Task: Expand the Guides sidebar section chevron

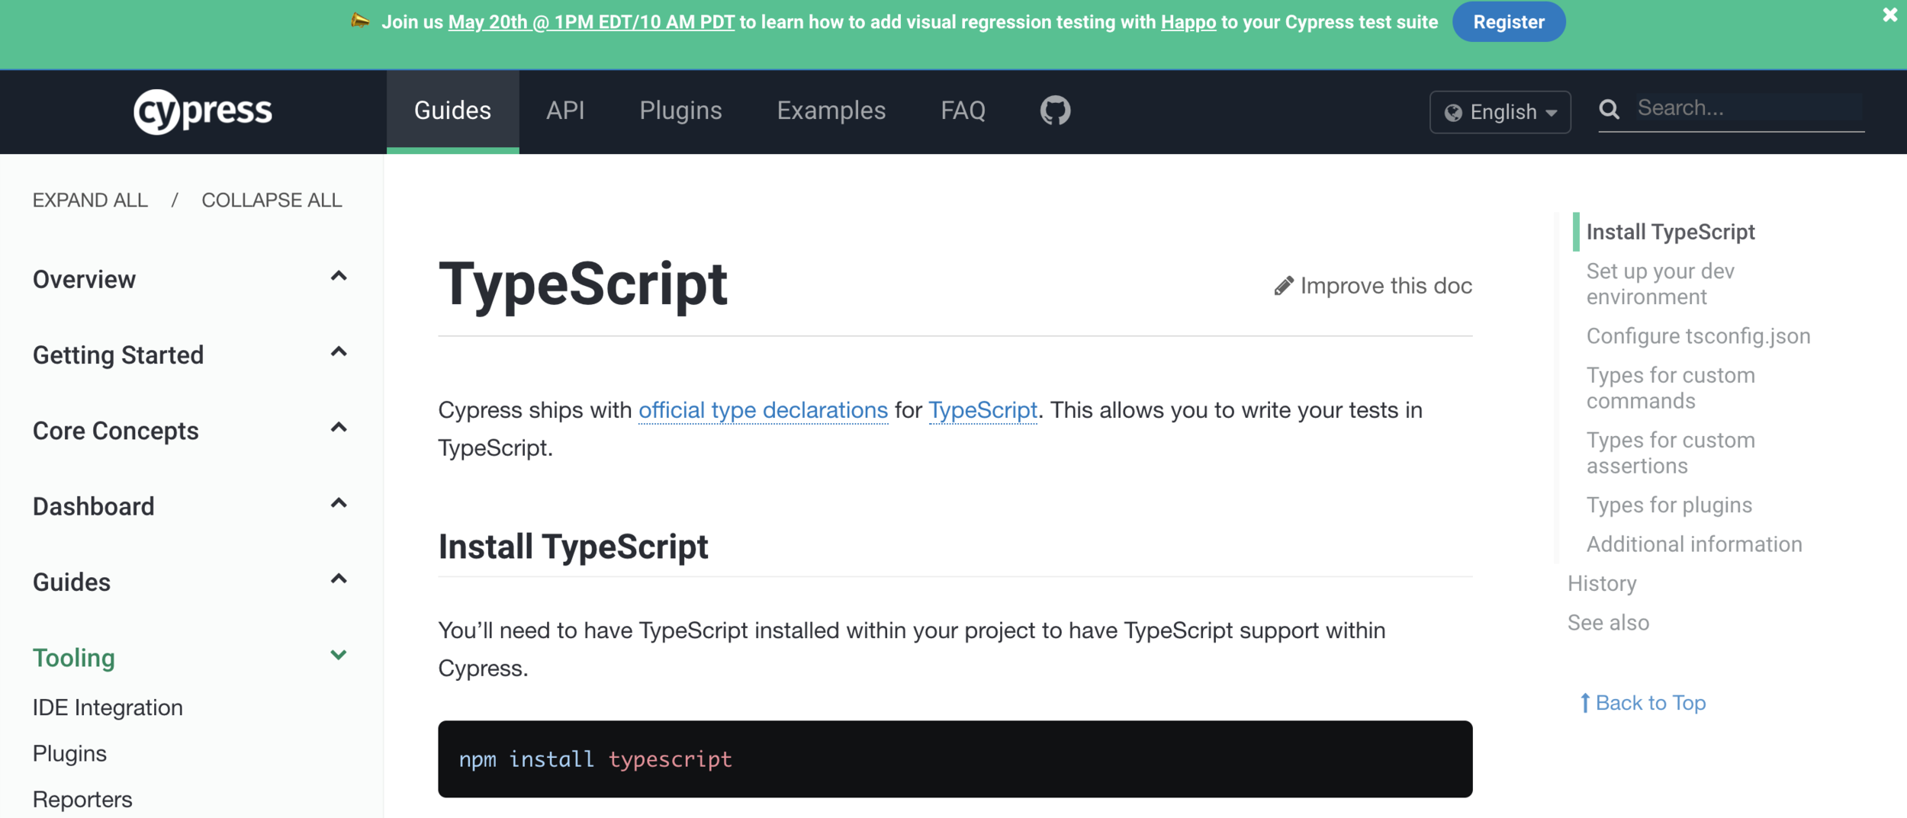Action: click(339, 579)
